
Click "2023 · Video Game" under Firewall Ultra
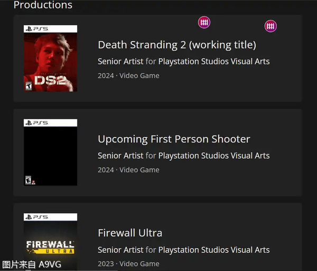128,264
